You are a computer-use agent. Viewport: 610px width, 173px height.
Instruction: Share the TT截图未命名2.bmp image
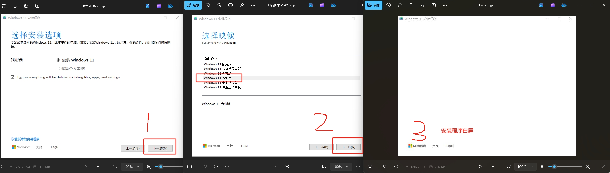tap(242, 5)
